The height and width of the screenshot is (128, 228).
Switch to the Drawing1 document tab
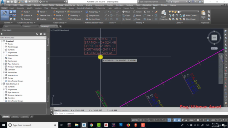pos(27,26)
